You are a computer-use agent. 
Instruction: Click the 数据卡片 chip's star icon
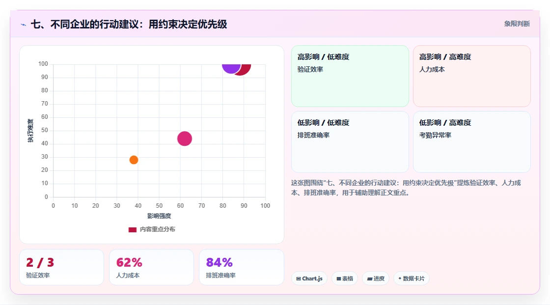[x=400, y=278]
